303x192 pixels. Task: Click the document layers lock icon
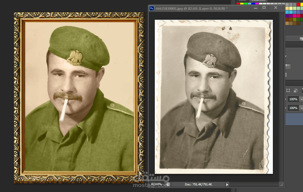(295, 91)
